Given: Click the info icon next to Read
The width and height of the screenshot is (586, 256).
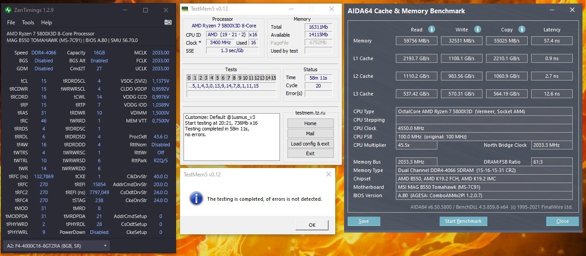Looking at the screenshot, I should coord(432,29).
